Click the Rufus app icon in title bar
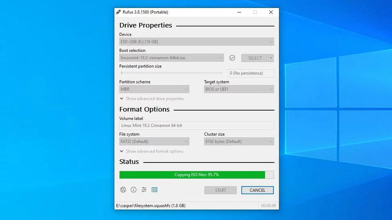This screenshot has width=392, height=220. coord(118,12)
